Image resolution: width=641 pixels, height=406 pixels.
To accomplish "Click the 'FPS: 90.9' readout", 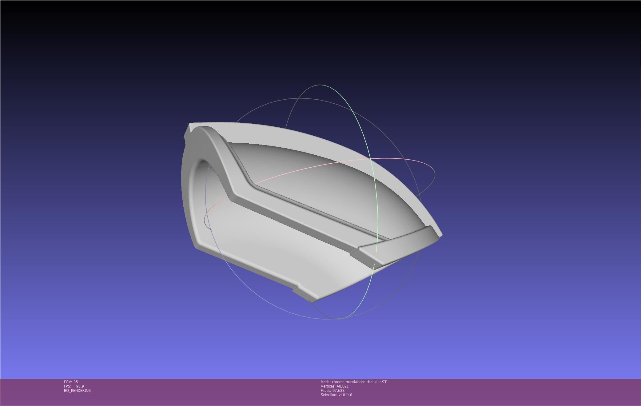I will 74,386.
